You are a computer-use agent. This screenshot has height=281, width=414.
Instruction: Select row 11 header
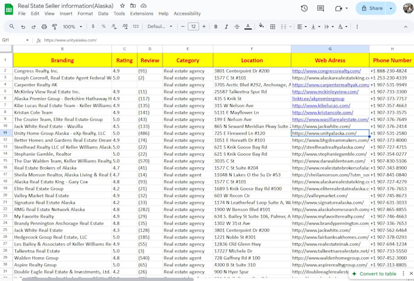tap(5, 133)
